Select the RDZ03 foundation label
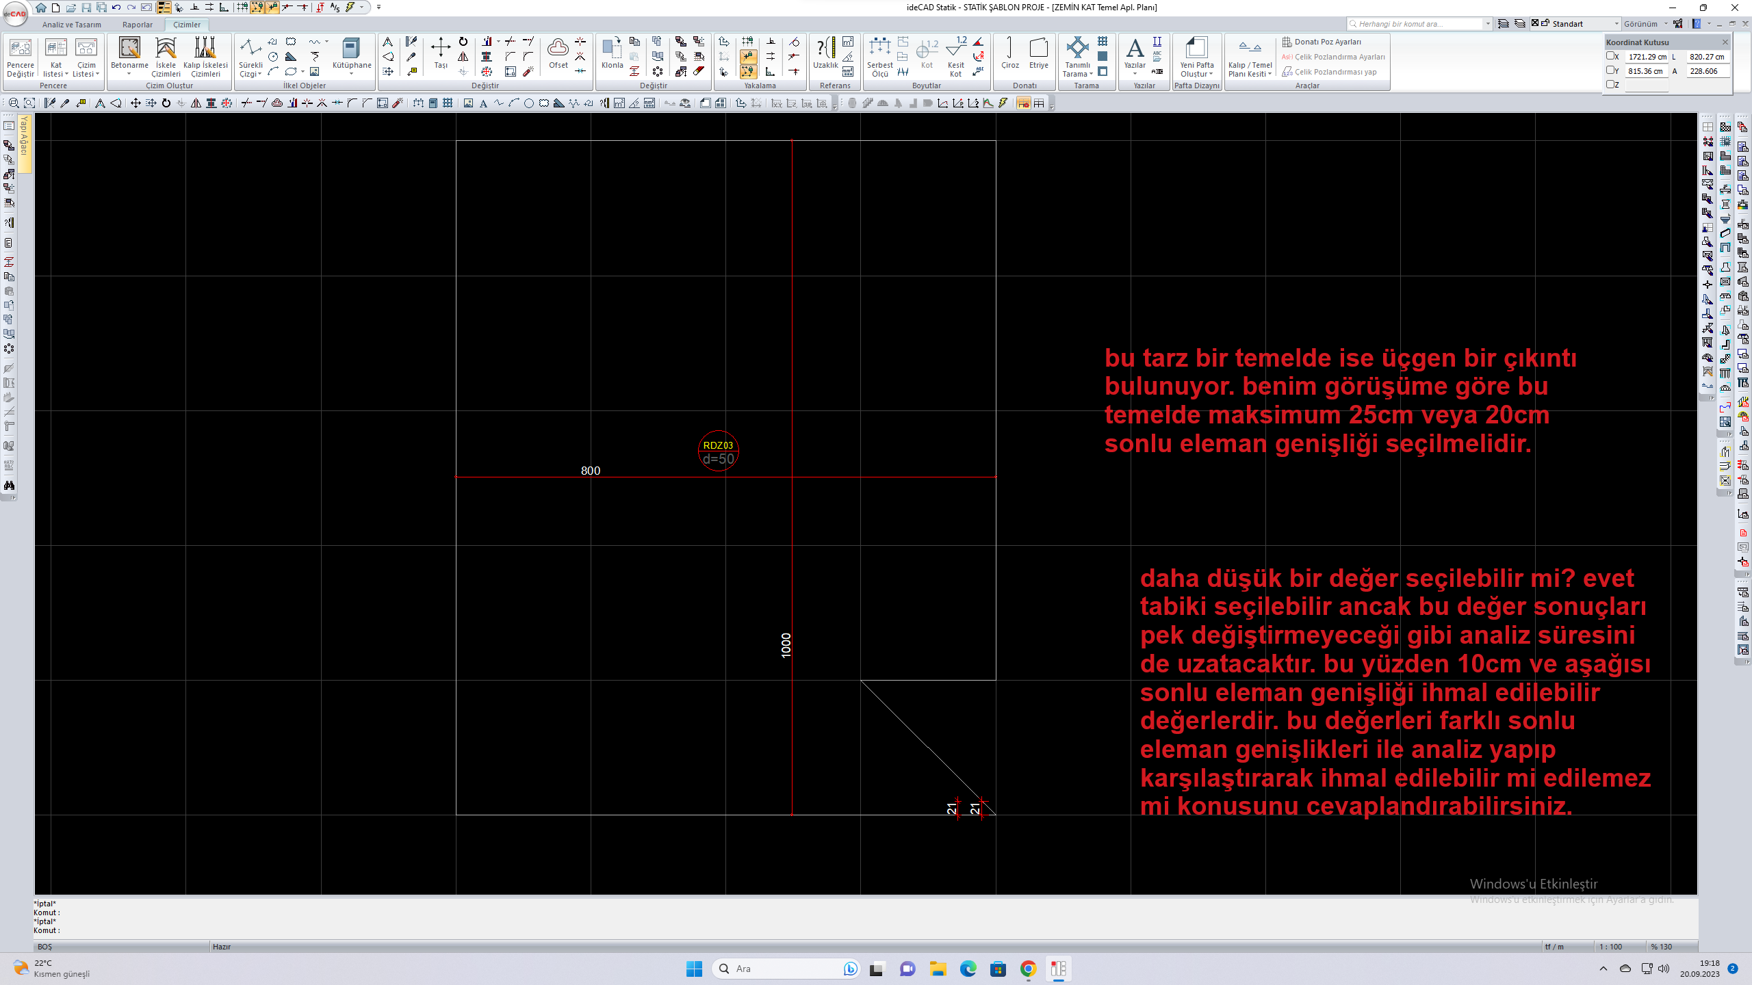Image resolution: width=1752 pixels, height=985 pixels. [x=718, y=445]
